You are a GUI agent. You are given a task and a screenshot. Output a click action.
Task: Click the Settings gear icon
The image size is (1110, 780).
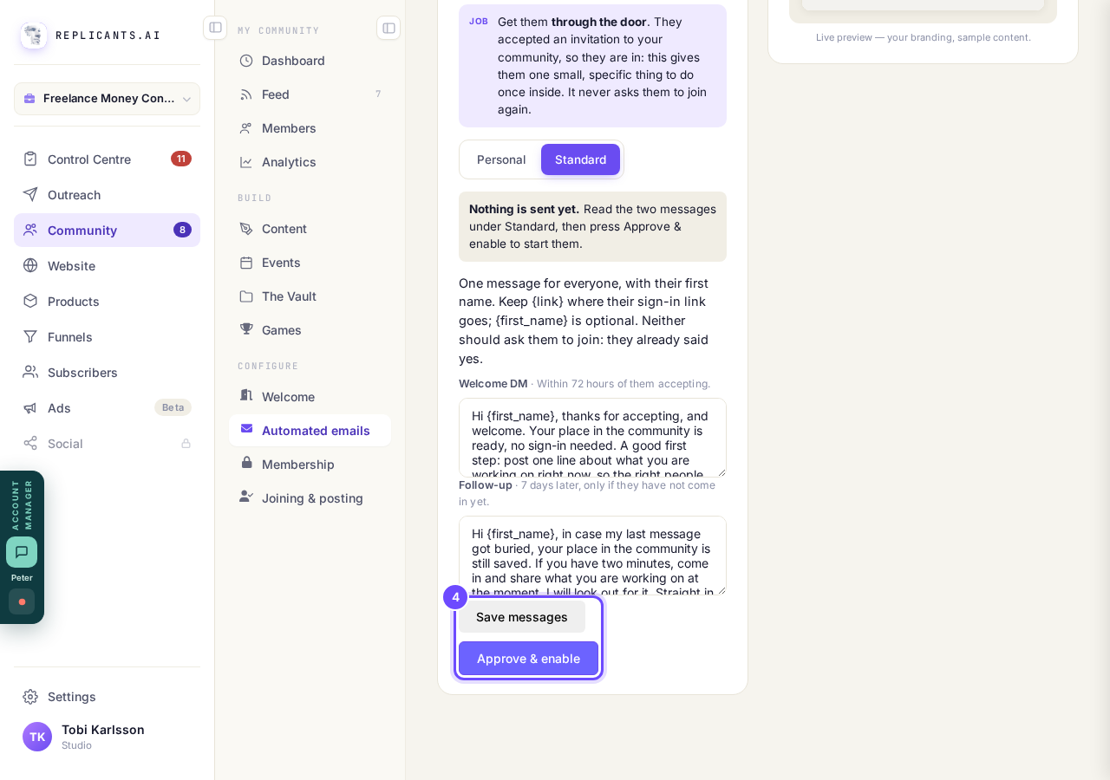pyautogui.click(x=30, y=696)
